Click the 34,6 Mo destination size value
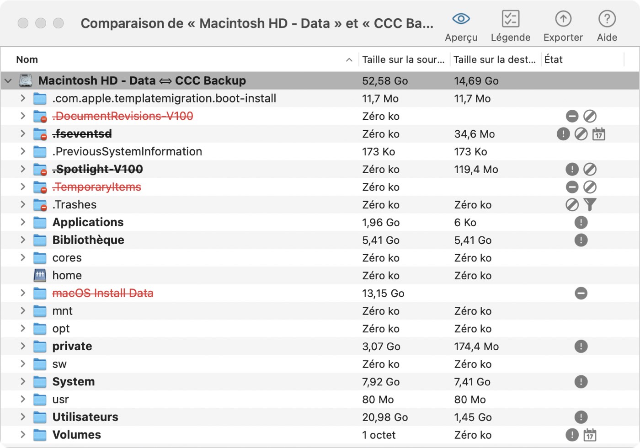 click(x=475, y=134)
